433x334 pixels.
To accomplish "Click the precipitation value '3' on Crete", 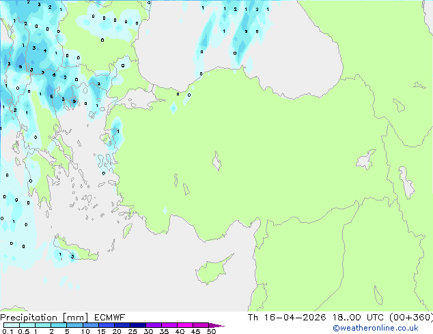I will tap(72, 256).
